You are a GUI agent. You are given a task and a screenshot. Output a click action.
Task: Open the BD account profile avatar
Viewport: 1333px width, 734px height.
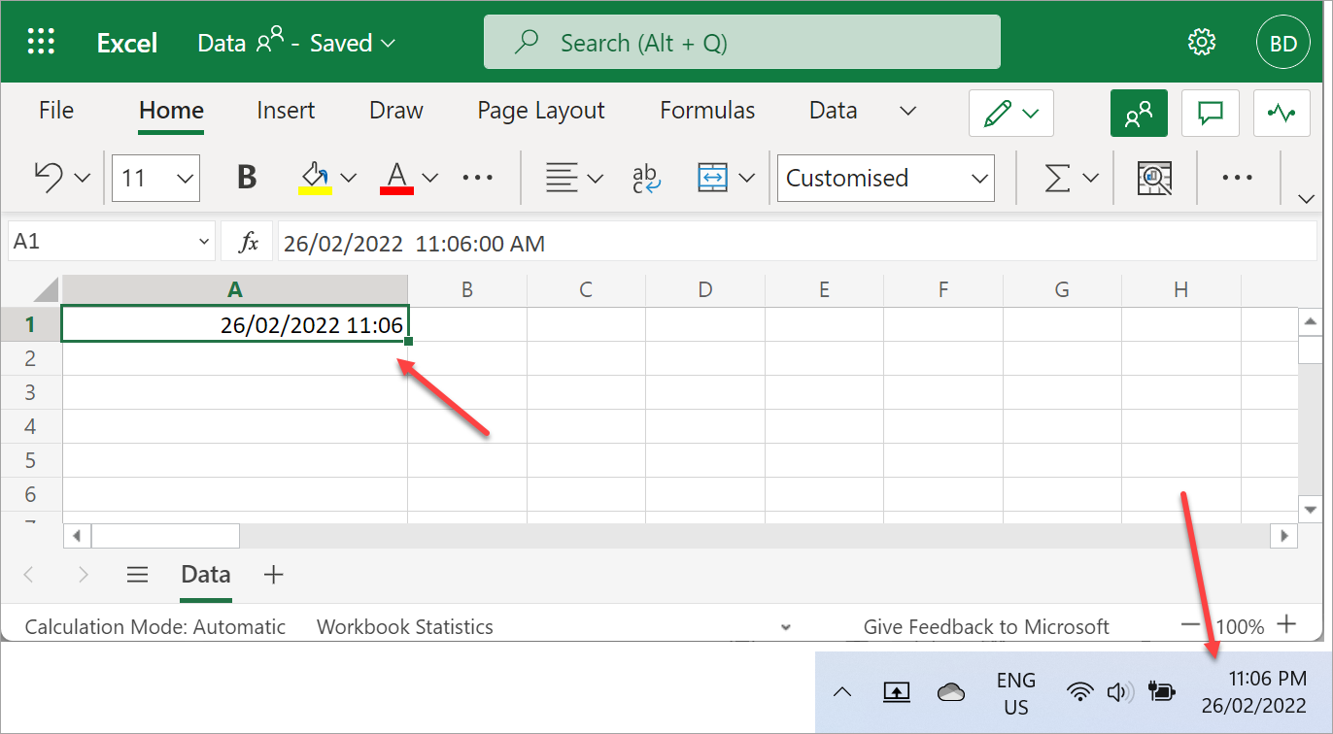[x=1283, y=43]
